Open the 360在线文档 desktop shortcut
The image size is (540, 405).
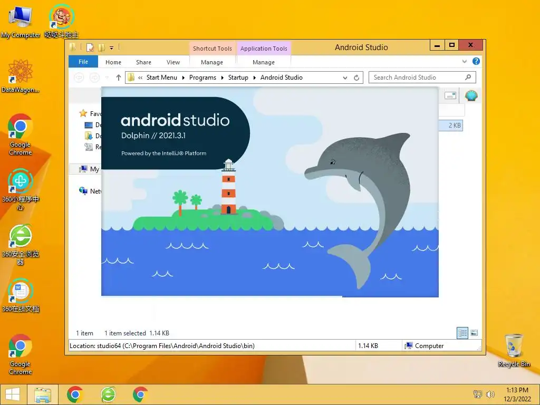pyautogui.click(x=21, y=295)
